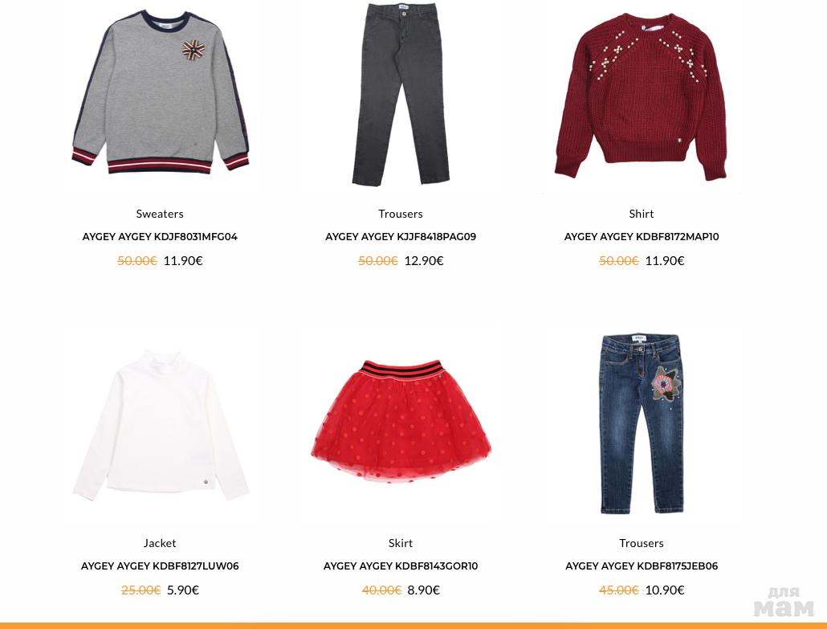The width and height of the screenshot is (827, 629).
Task: Open the white turtleneck product image
Action: [x=161, y=425]
